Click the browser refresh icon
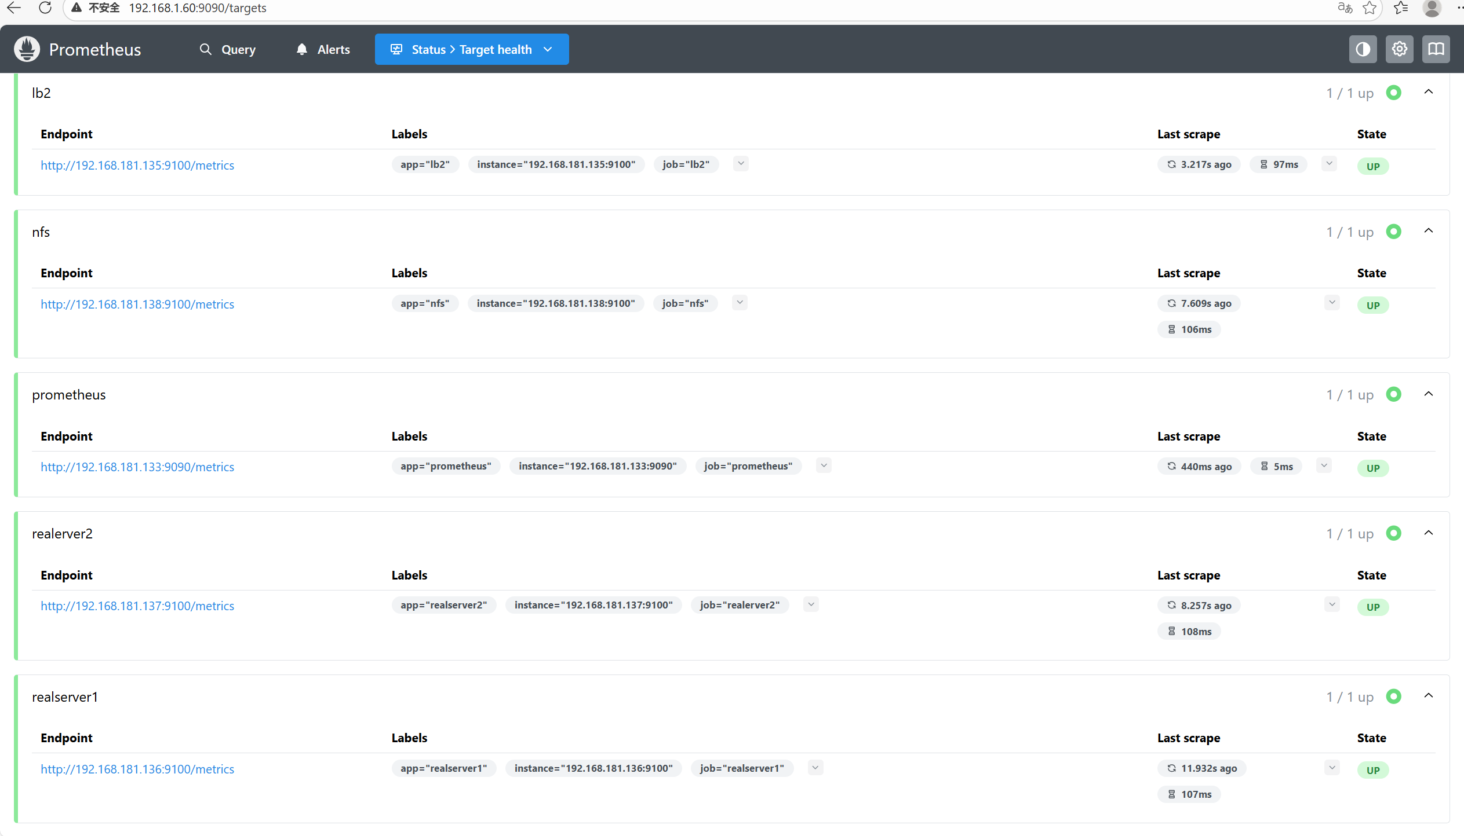Image resolution: width=1464 pixels, height=836 pixels. [x=45, y=8]
